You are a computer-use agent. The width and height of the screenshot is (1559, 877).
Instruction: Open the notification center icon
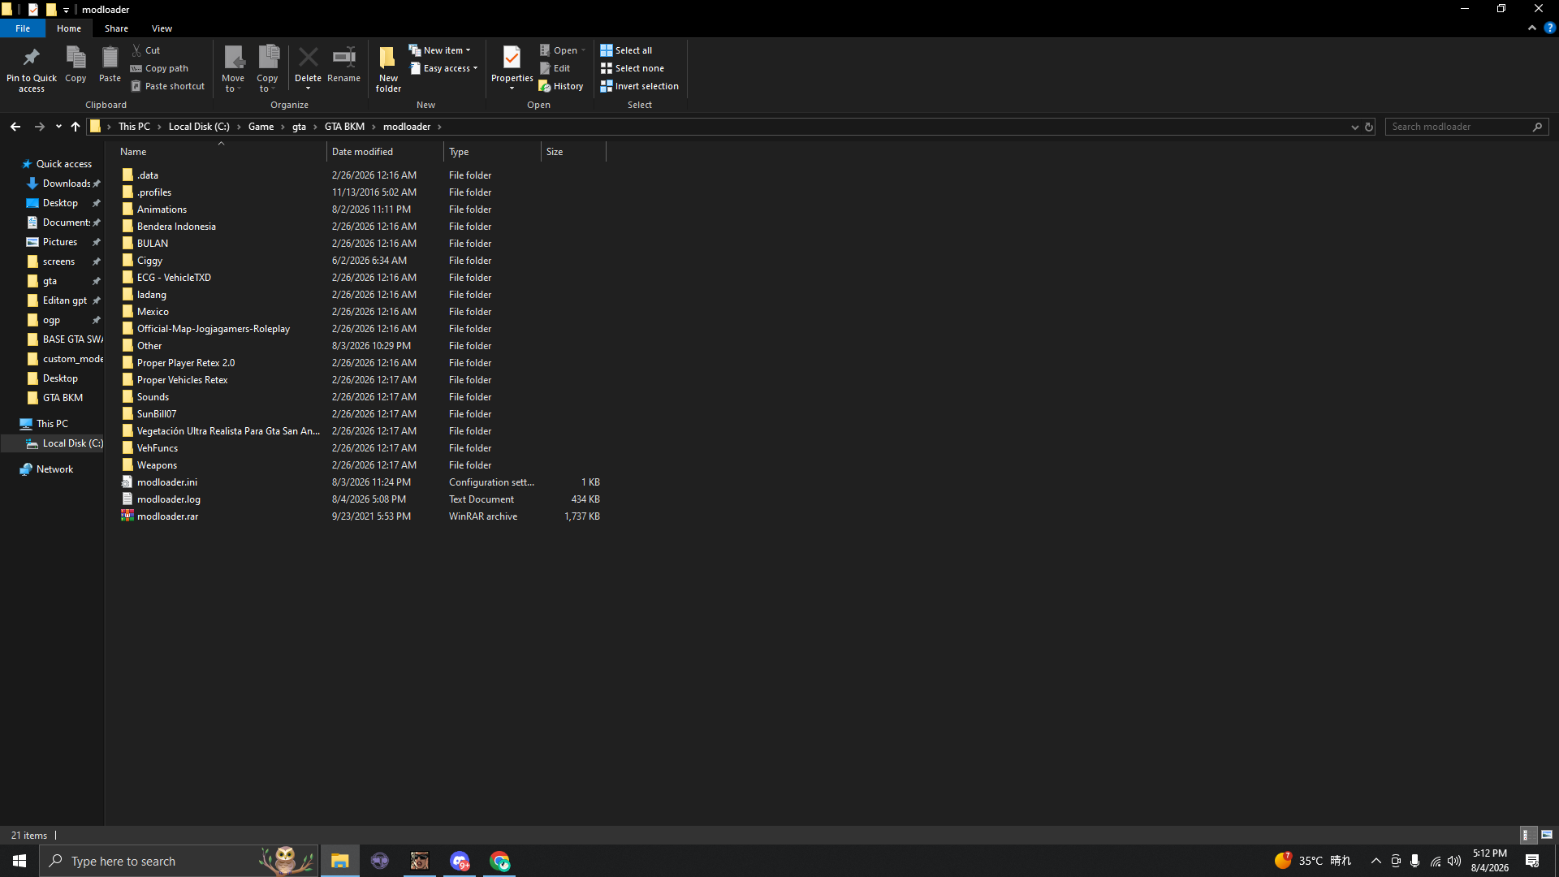pyautogui.click(x=1532, y=861)
